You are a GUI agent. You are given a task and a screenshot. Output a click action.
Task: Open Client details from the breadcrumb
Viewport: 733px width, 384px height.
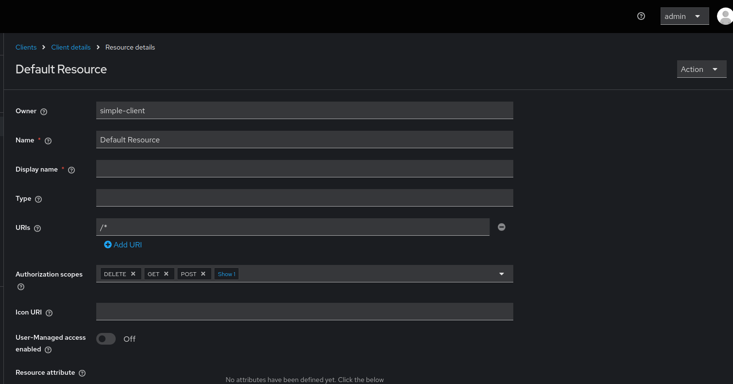[x=70, y=47]
